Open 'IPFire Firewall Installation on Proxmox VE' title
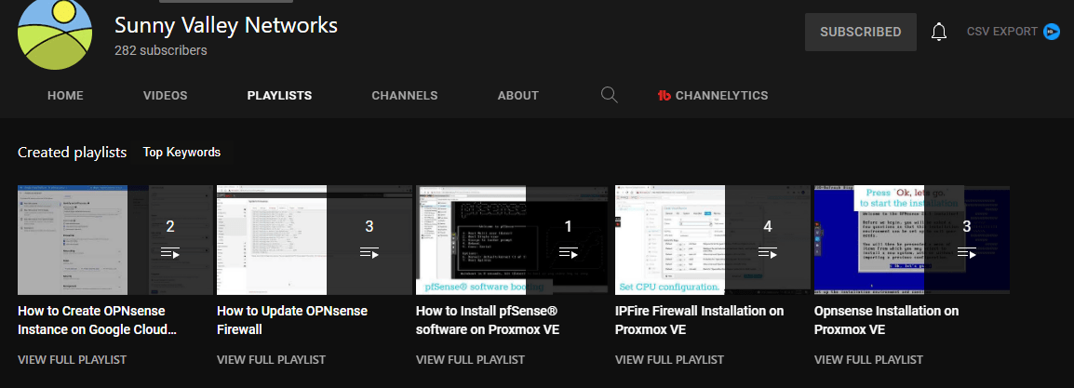1074x388 pixels. 699,320
